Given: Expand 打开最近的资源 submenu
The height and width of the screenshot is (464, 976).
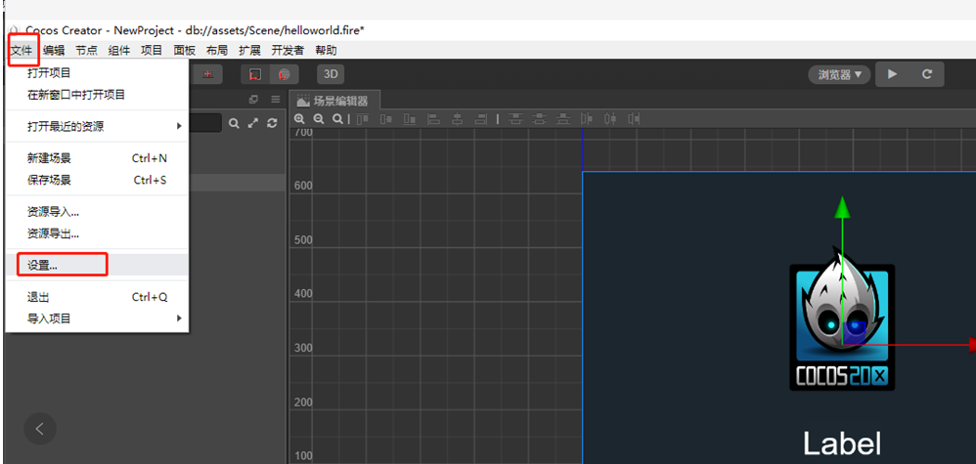Looking at the screenshot, I should click(97, 126).
